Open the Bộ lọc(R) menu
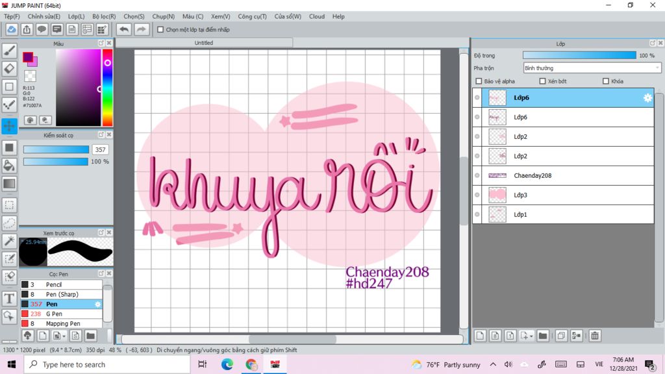This screenshot has height=374, width=665. pyautogui.click(x=104, y=16)
